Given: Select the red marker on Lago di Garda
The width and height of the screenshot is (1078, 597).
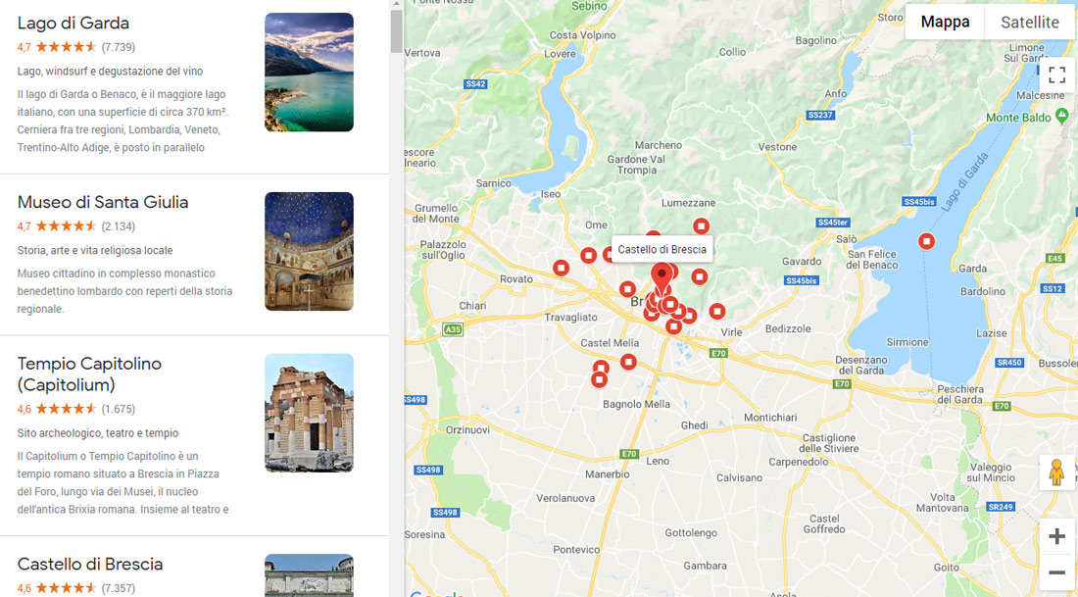Looking at the screenshot, I should (927, 241).
